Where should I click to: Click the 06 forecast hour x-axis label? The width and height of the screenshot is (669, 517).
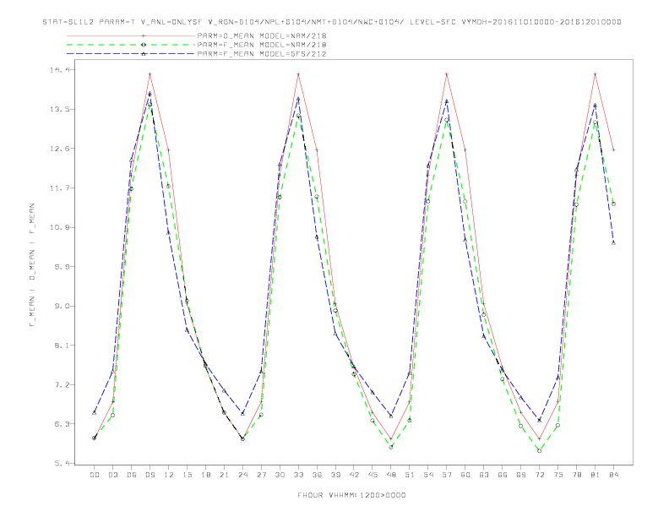(x=132, y=475)
